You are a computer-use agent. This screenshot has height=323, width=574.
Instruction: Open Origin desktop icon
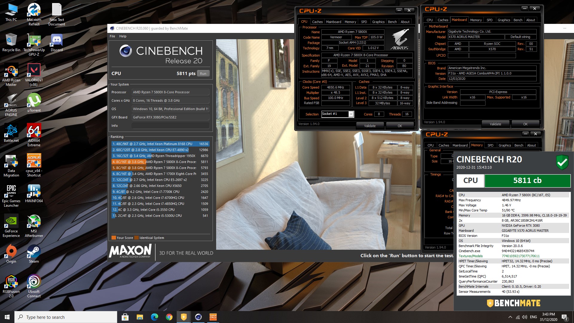[x=11, y=254]
